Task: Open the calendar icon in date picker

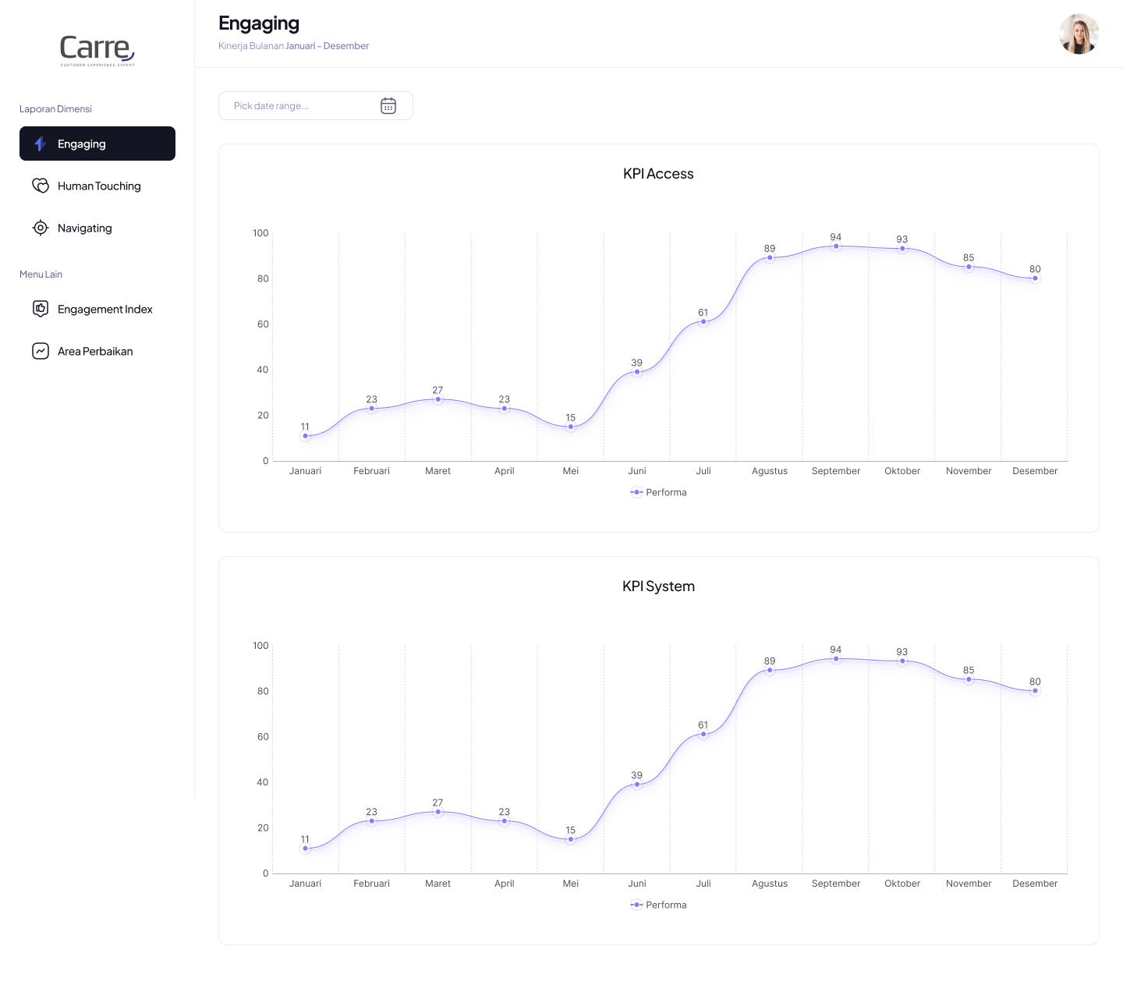Action: tap(388, 106)
